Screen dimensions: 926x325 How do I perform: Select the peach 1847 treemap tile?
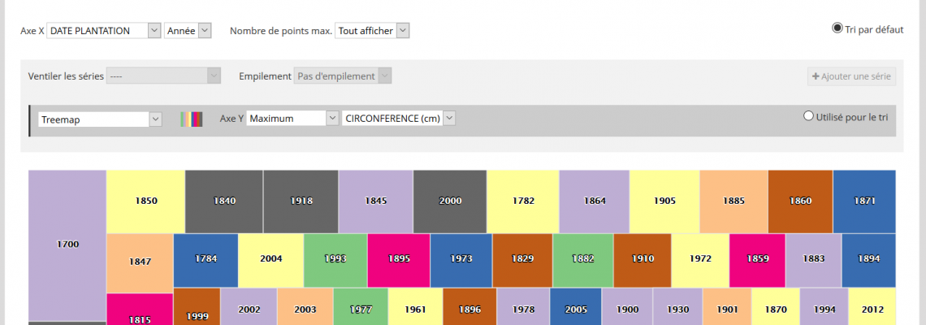139,262
